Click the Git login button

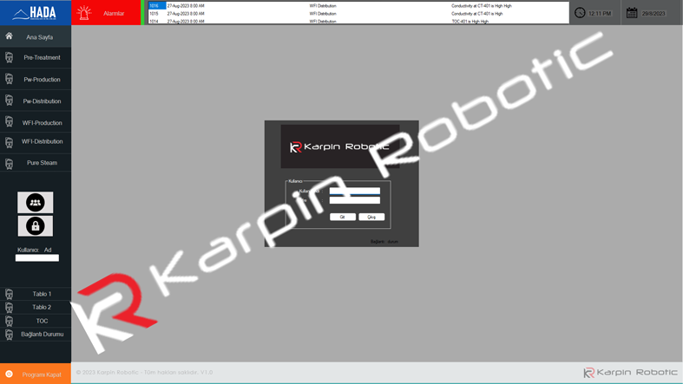343,217
